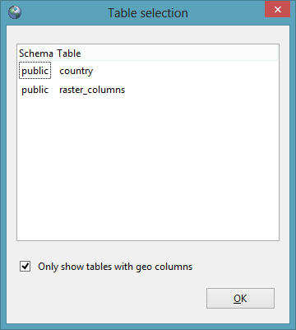Click the gray dialog area left of OK
The image size is (296, 330).
(109, 298)
